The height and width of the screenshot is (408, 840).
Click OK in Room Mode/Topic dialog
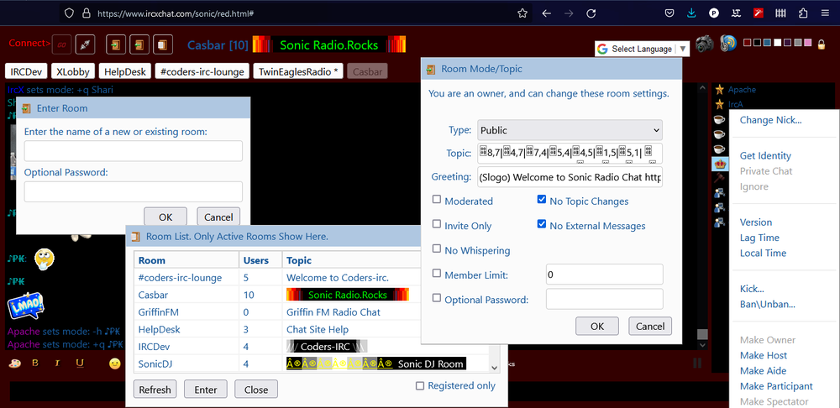point(597,326)
